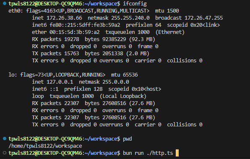Screen dimensions: 250x159
Task: Click eth0 TX bytes 2051338
Action: [x=113, y=54]
